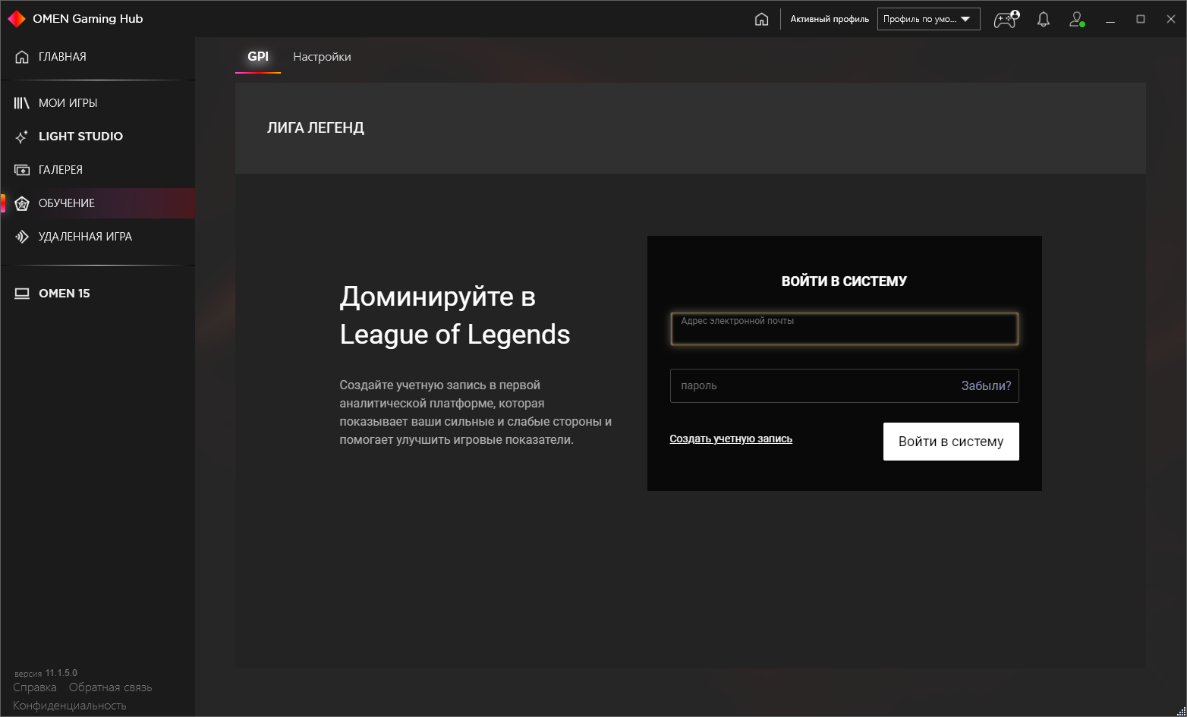Click the ГАЛЕРЕЯ gallery icon
1187x717 pixels.
pyautogui.click(x=22, y=170)
